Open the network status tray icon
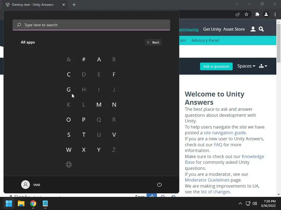This screenshot has height=210, width=281. (x=248, y=203)
